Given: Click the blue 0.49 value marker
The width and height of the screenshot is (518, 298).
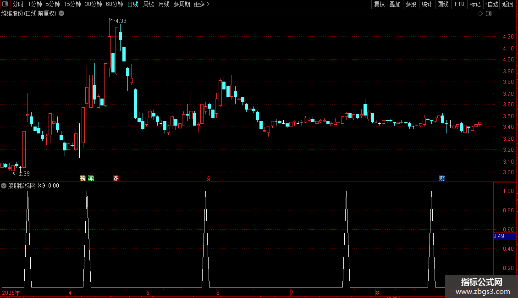Looking at the screenshot, I should click(x=504, y=236).
